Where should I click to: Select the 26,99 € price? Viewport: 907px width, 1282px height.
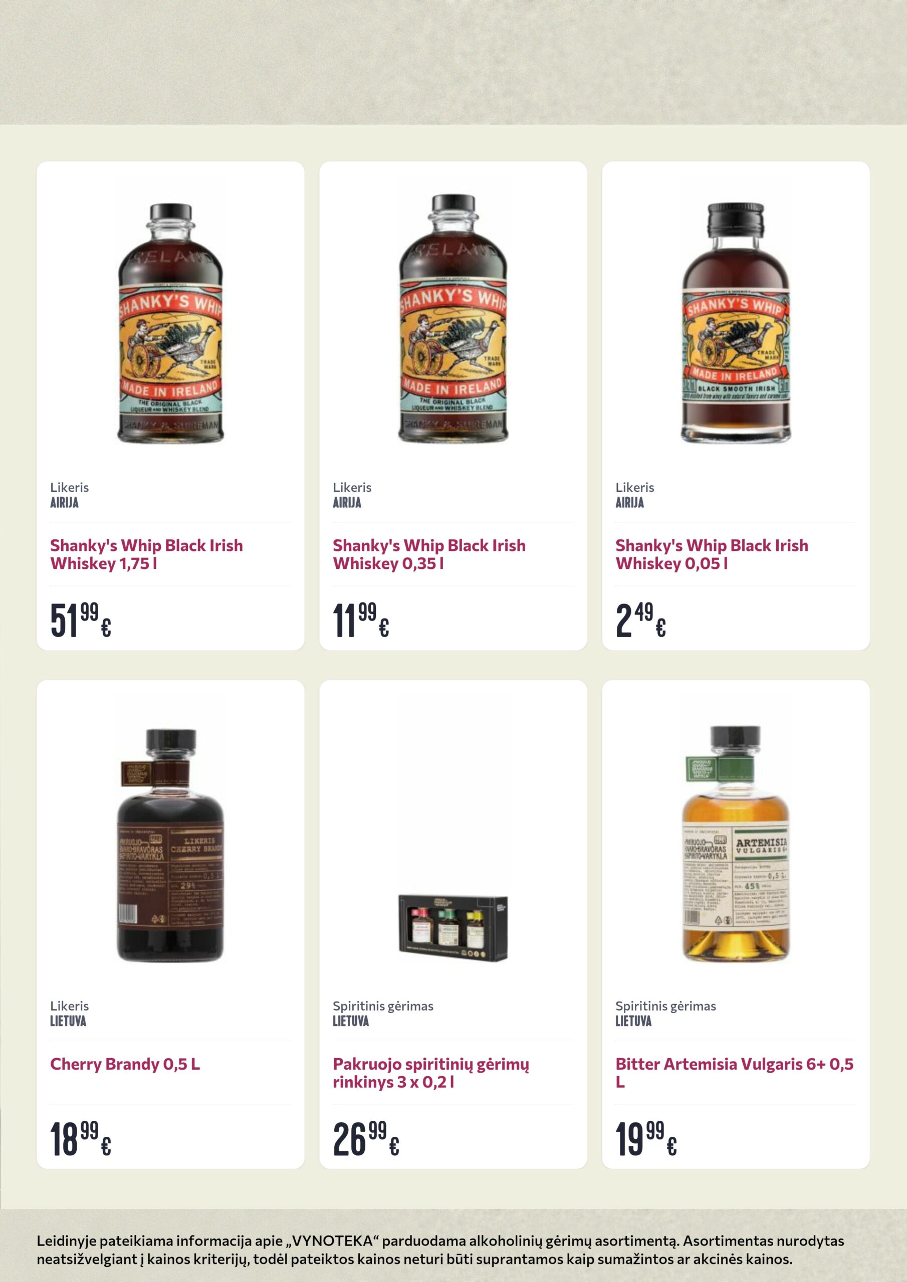(x=366, y=1138)
